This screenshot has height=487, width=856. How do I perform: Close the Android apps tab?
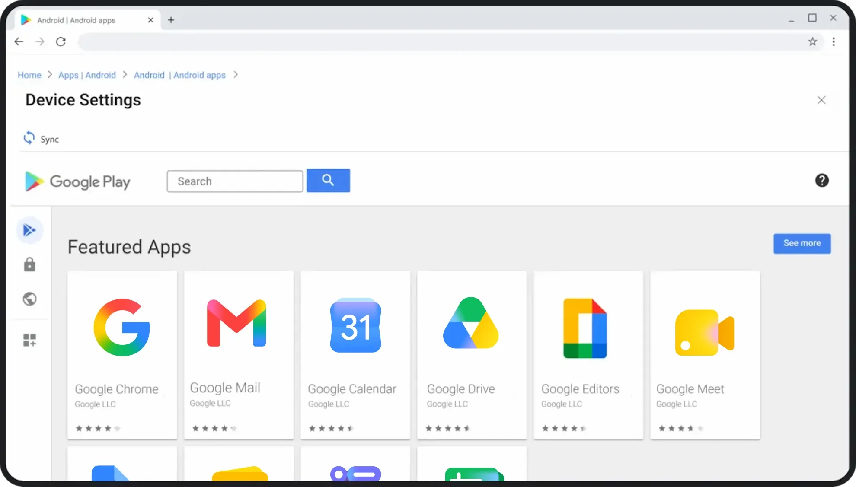tap(150, 20)
